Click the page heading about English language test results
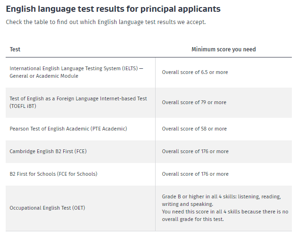 113,9
